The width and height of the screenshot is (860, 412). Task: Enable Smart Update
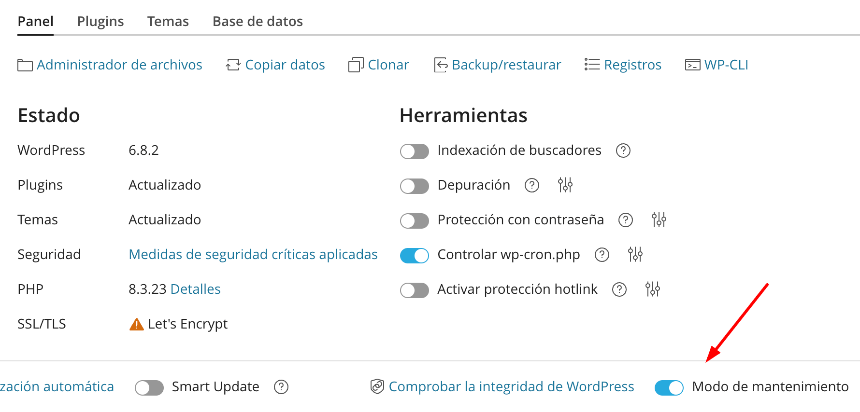tap(149, 387)
